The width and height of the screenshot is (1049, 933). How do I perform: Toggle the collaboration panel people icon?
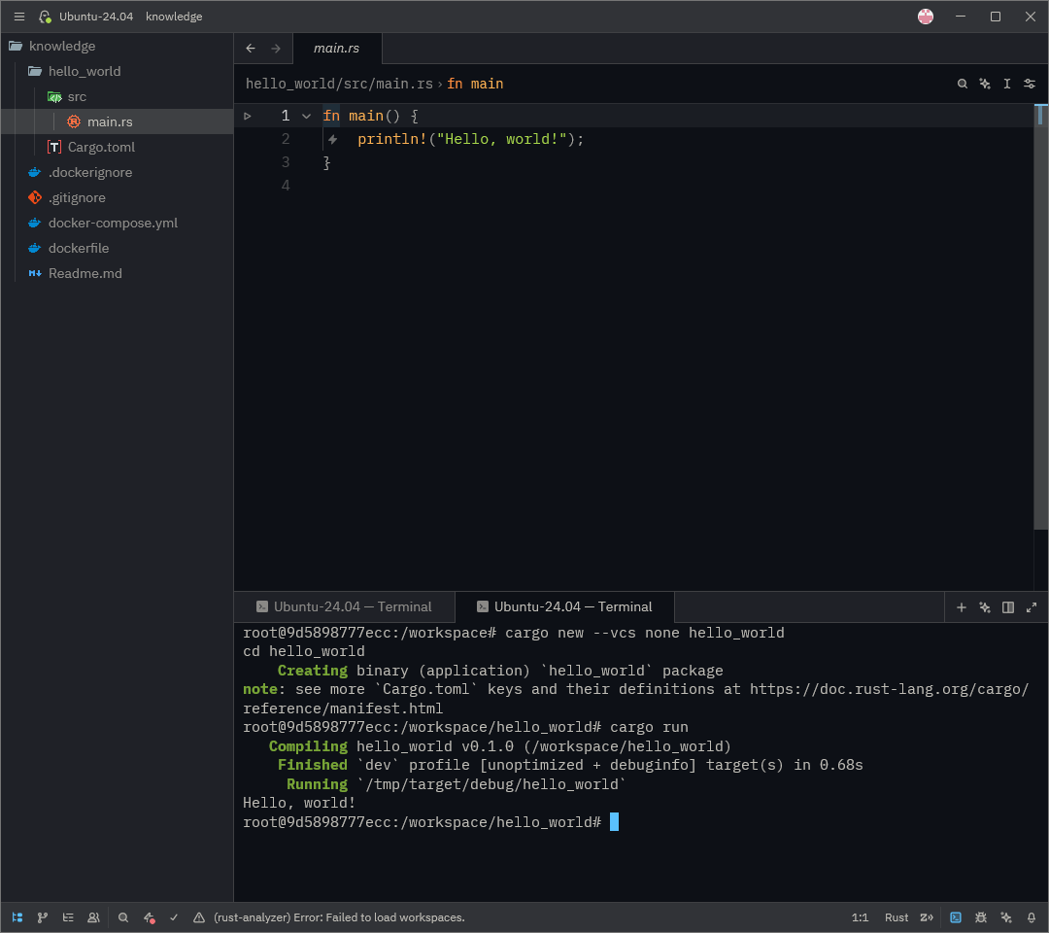(93, 917)
